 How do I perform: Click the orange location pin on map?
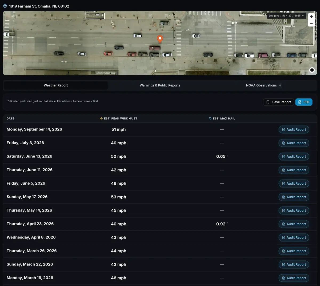160,39
